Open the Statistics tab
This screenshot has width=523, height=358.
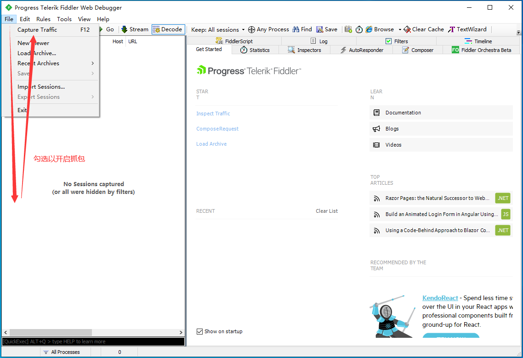coord(255,50)
